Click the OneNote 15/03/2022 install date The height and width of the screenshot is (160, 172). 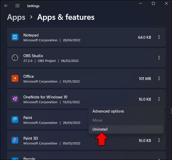(x=71, y=102)
